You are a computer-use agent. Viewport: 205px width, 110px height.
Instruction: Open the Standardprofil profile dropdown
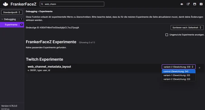12,12
